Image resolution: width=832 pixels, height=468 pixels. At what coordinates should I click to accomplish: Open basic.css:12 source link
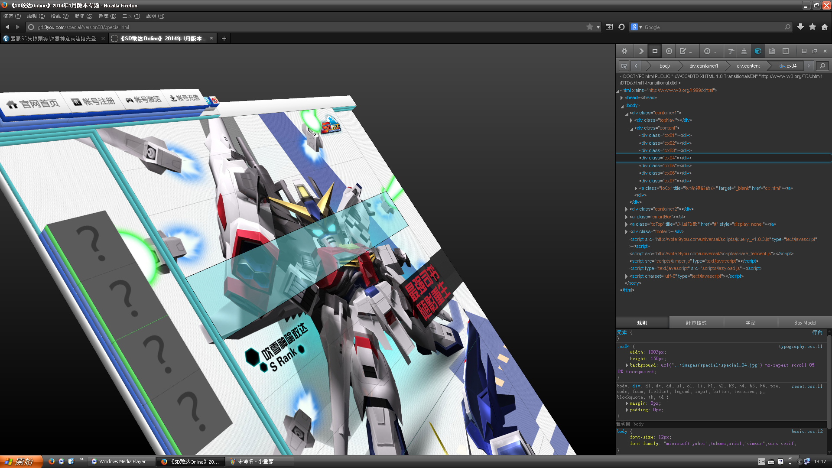tap(807, 432)
